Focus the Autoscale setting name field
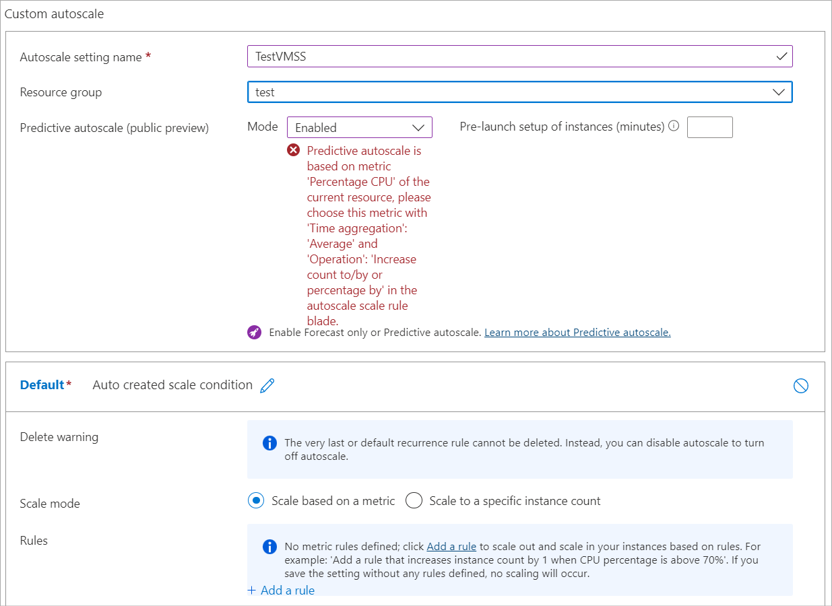The image size is (832, 606). coord(520,57)
